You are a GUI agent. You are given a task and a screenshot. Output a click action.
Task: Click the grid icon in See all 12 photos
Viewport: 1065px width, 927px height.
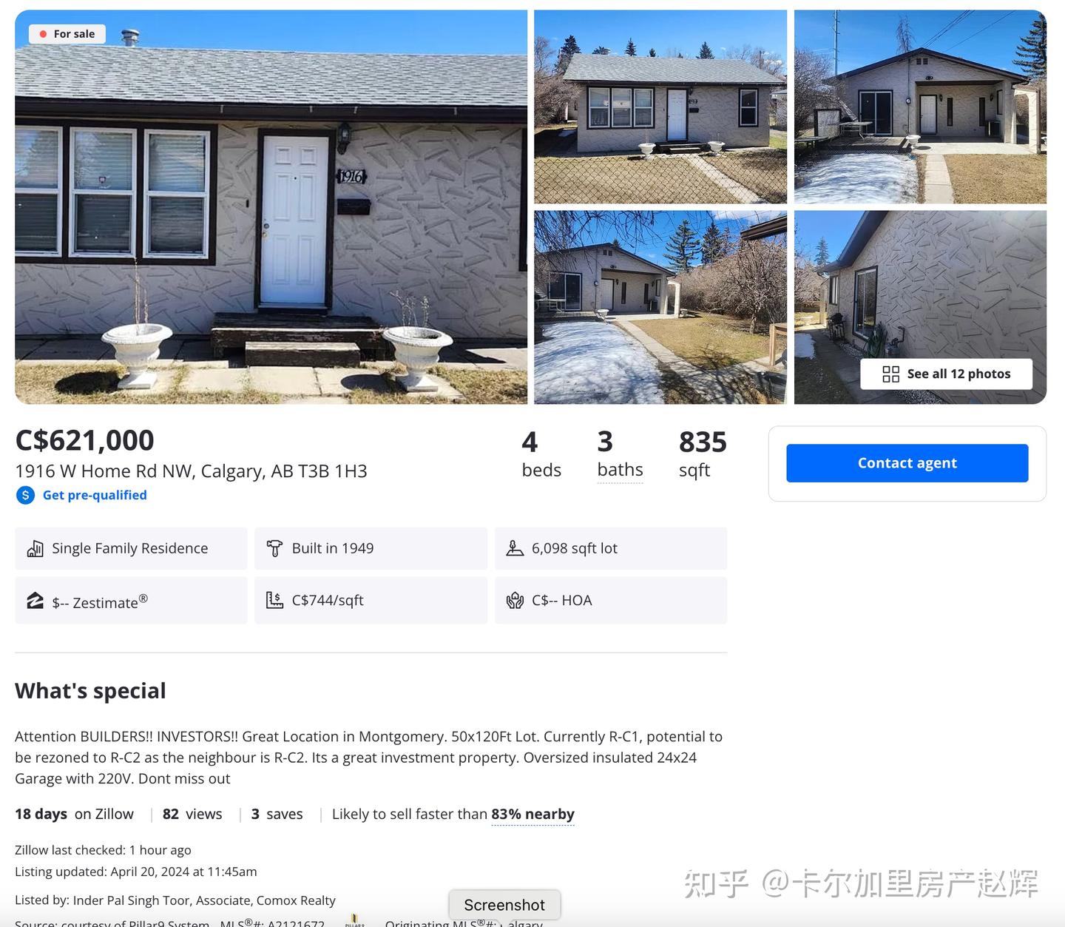pos(890,374)
